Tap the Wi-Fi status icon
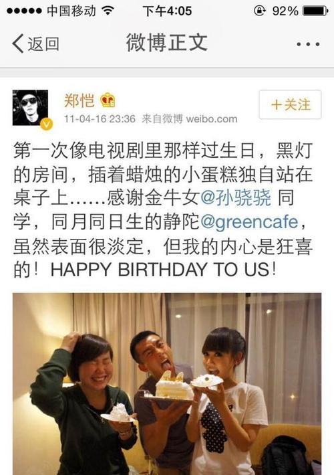The image size is (334, 475). click(x=108, y=11)
